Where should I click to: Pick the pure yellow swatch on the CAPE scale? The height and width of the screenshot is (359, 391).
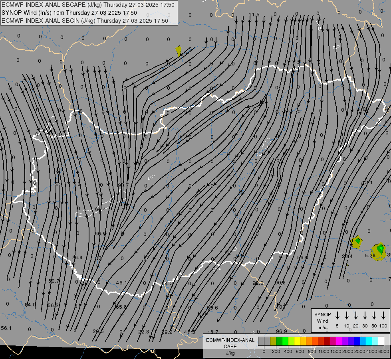[x=297, y=341]
